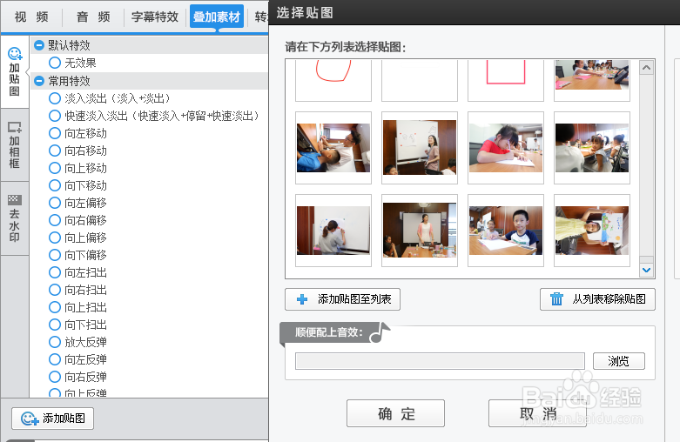Screen dimensions: 680x442
Task: Click 从列表移除贴图 button
Action: click(597, 299)
